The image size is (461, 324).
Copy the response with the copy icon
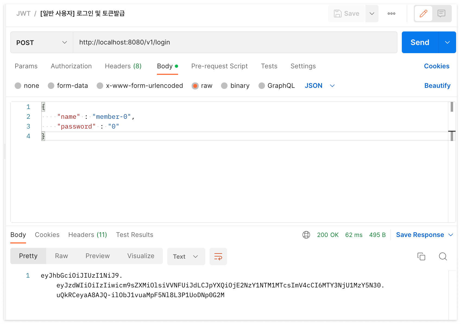pyautogui.click(x=421, y=256)
